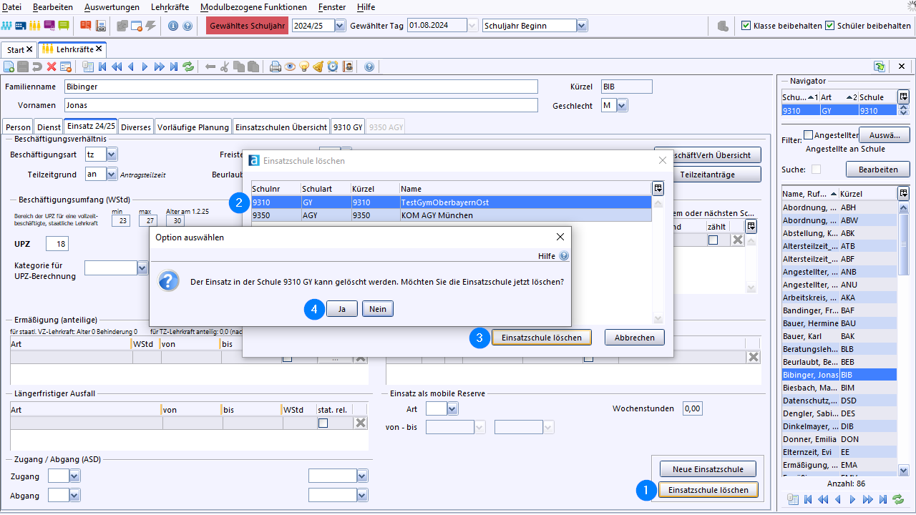Click the Teilzeitanträge button
Screen dimensions: 916x515
pyautogui.click(x=708, y=175)
